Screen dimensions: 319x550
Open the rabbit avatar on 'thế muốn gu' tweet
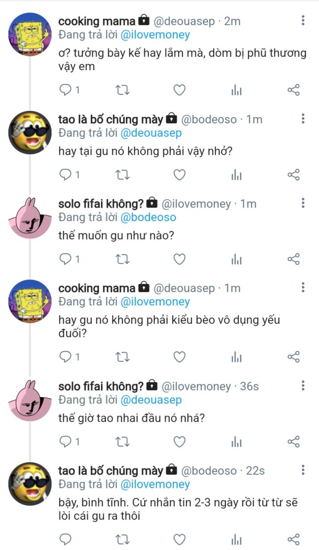pos(30,217)
